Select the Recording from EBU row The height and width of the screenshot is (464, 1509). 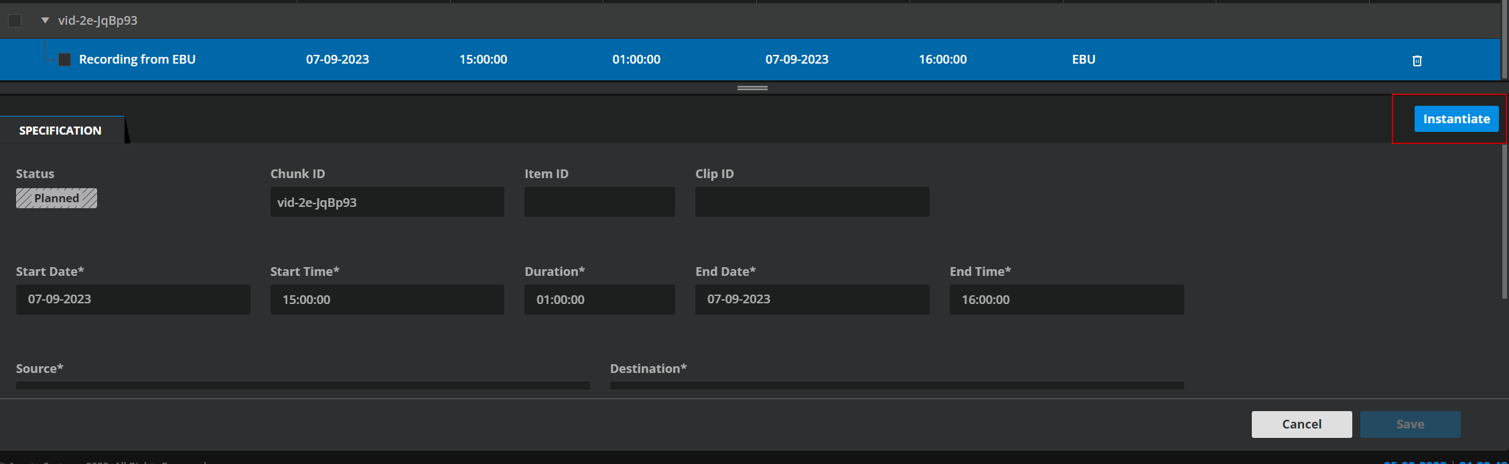[536, 60]
